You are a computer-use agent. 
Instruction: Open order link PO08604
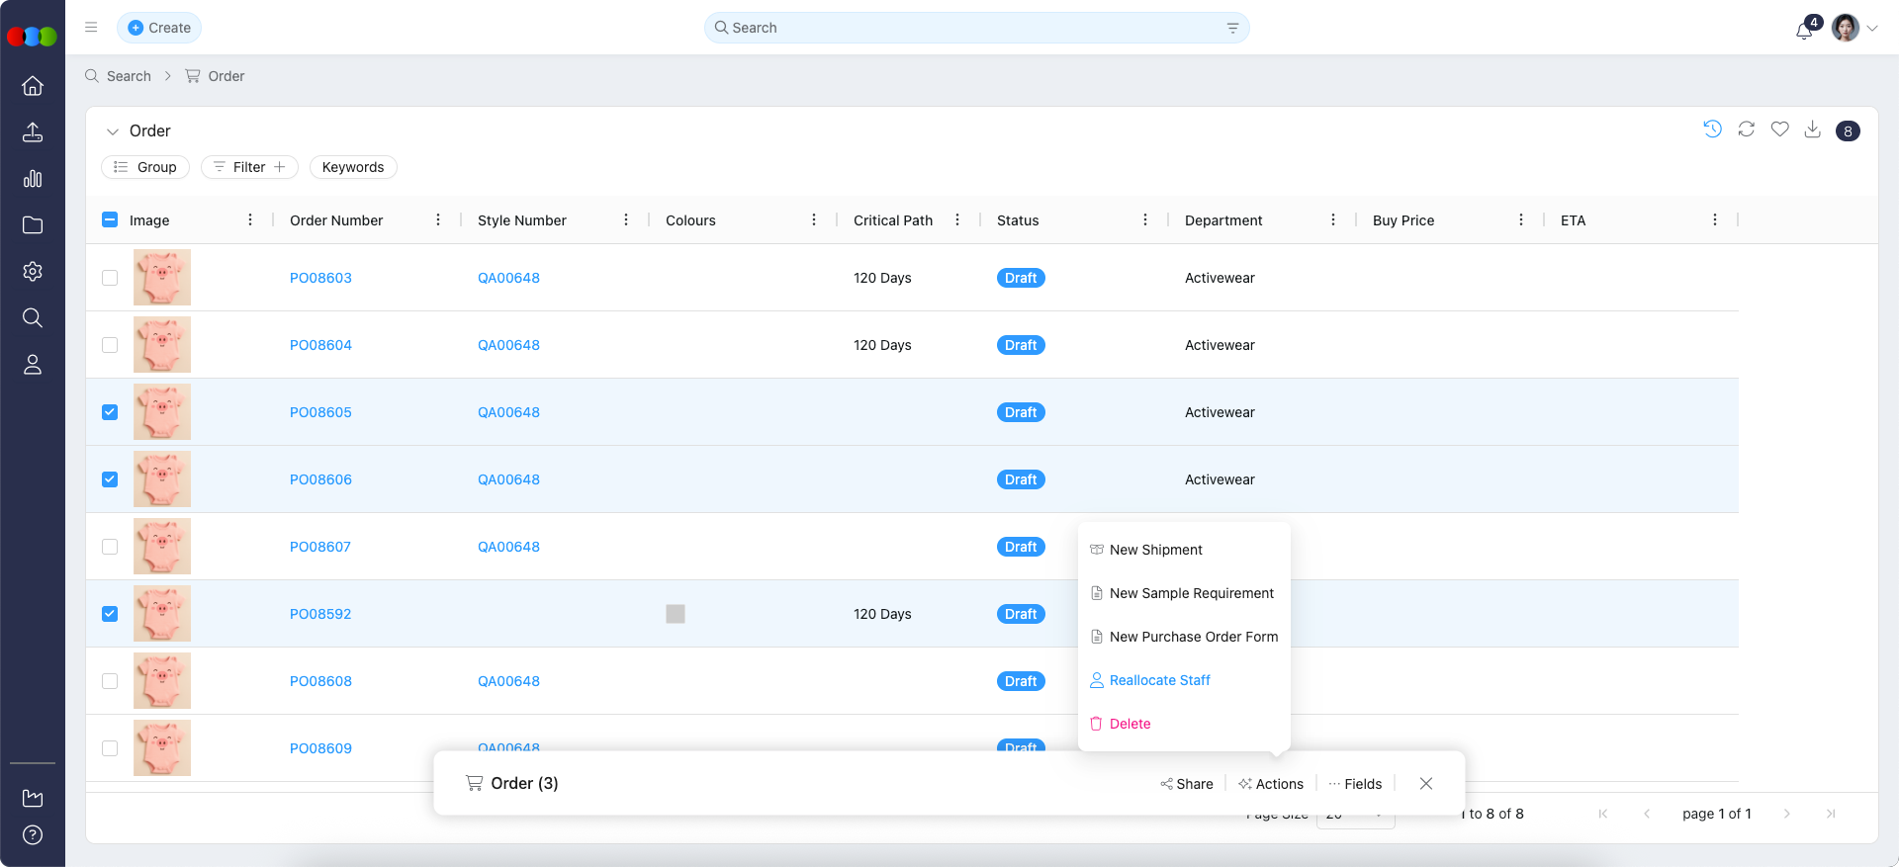[x=320, y=345]
